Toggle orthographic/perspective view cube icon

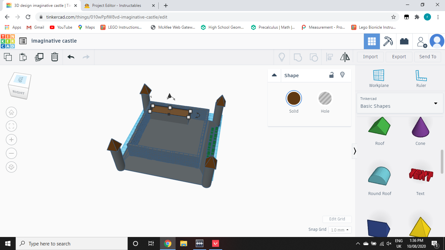pos(11,167)
